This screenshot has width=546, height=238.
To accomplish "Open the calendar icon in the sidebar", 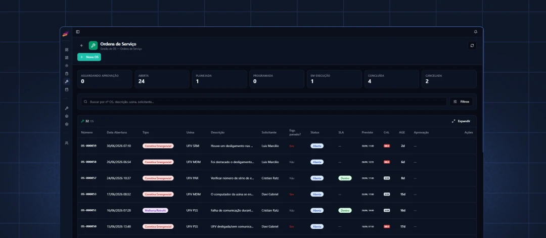I will click(67, 89).
